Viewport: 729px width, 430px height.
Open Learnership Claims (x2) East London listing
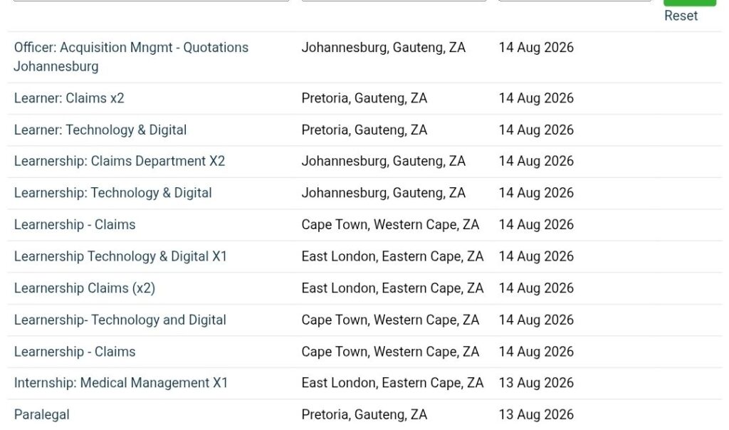(x=84, y=288)
